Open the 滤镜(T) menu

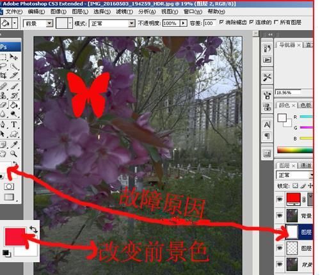pyautogui.click(x=124, y=12)
